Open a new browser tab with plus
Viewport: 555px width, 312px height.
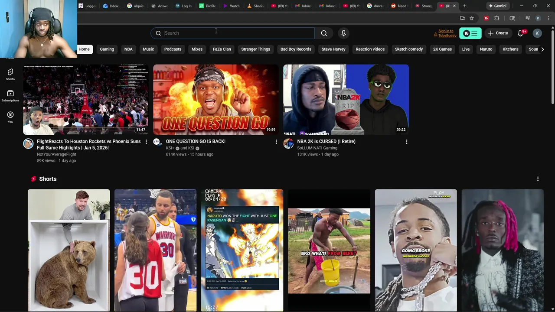pyautogui.click(x=465, y=6)
